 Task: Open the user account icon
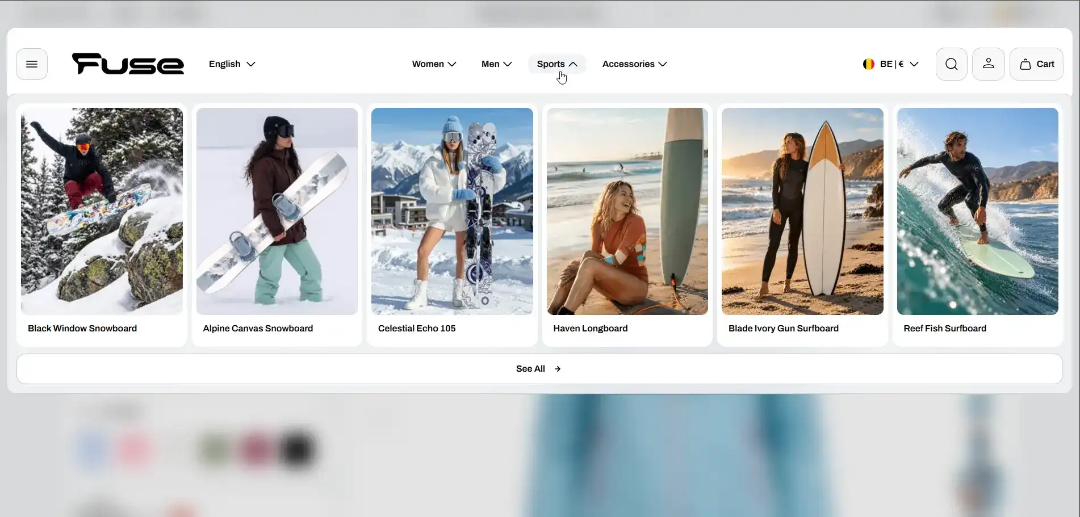point(989,64)
